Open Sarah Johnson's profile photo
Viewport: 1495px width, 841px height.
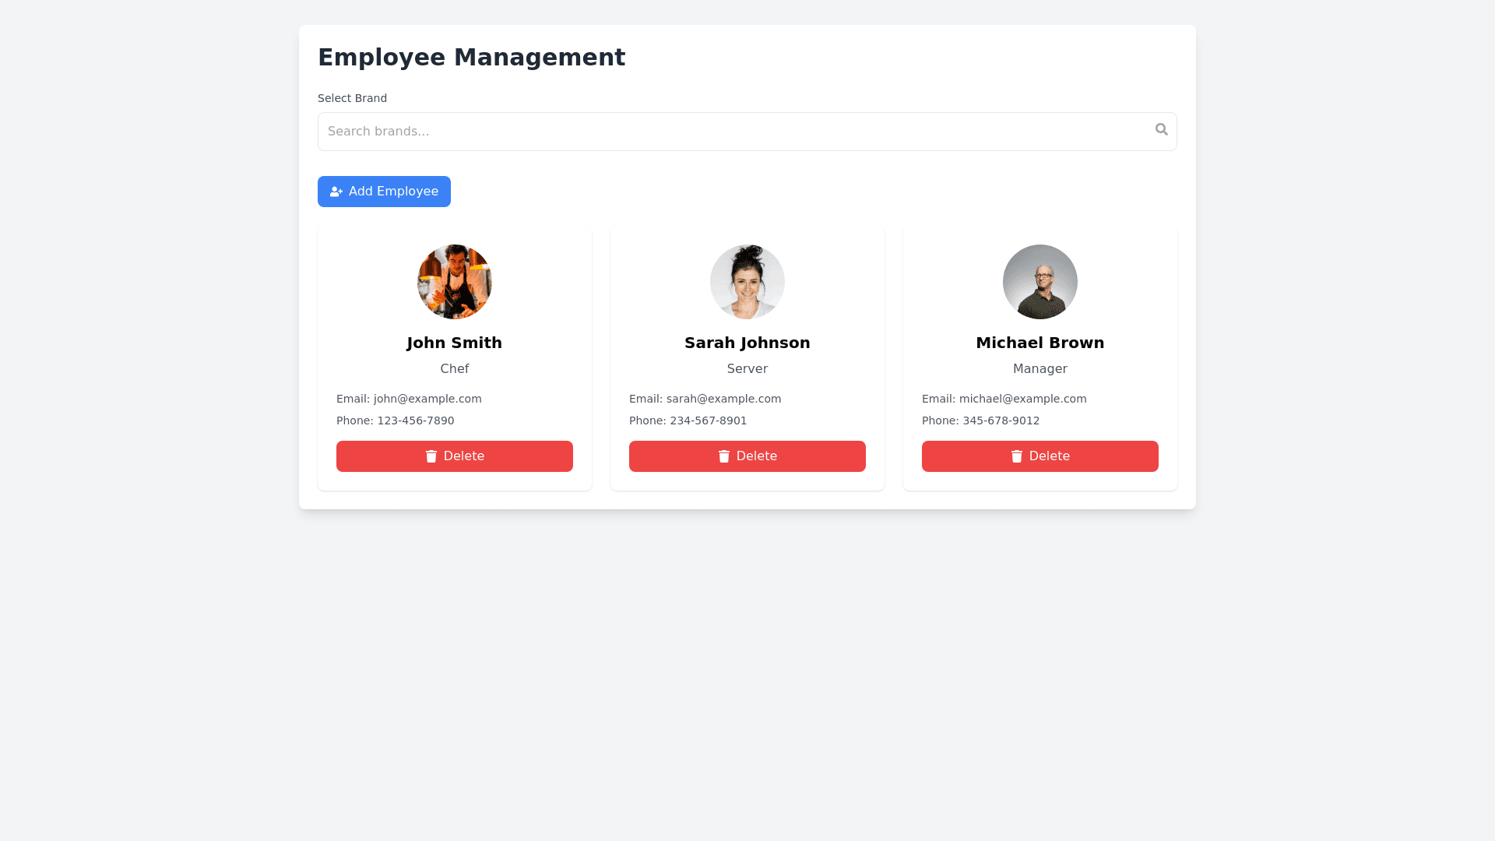click(x=747, y=282)
